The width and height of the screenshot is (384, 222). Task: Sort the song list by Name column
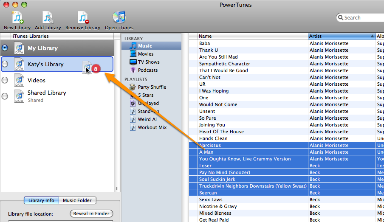coord(252,36)
